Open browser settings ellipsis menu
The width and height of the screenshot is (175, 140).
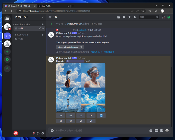(x=169, y=11)
